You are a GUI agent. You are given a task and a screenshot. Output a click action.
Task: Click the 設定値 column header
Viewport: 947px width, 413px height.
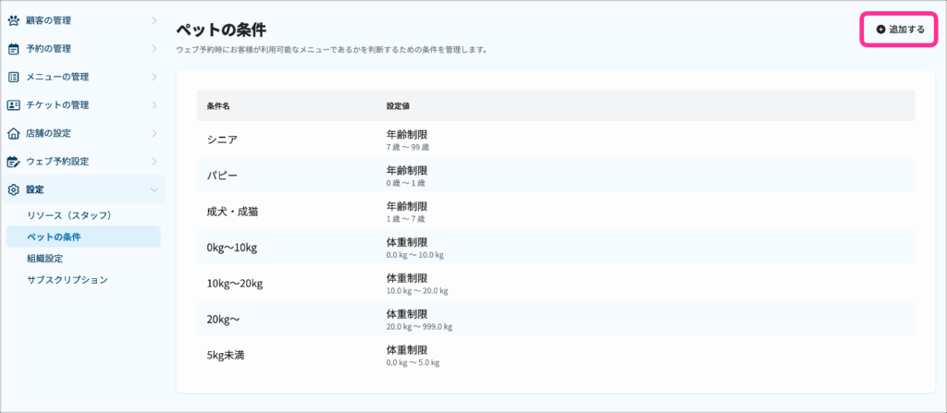click(398, 105)
